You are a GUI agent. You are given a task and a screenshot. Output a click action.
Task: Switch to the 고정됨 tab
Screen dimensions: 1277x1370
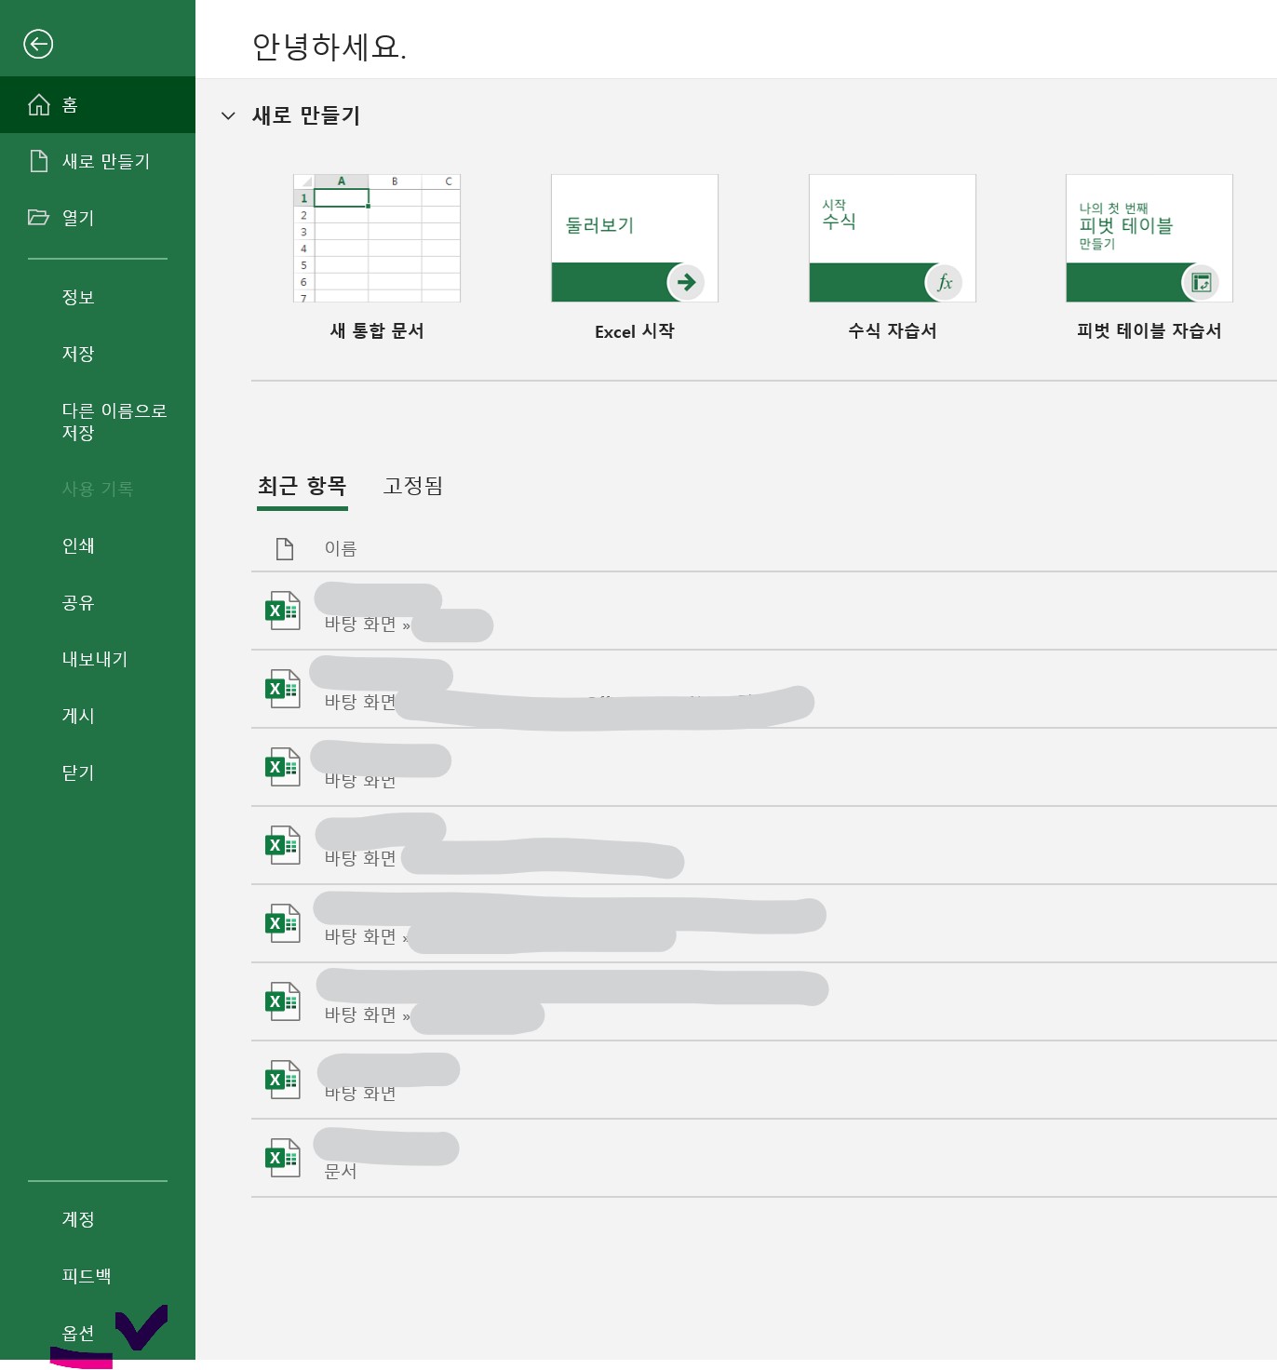coord(413,486)
